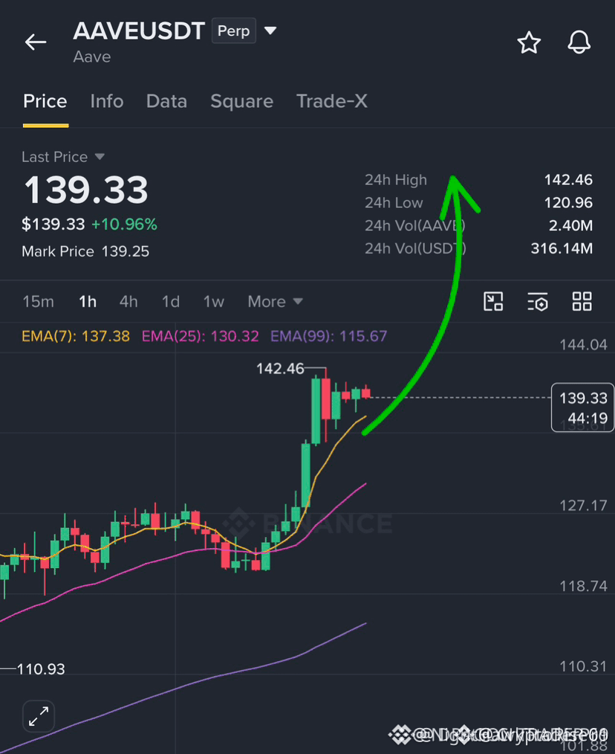Viewport: 615px width, 754px height.
Task: Tap the Aave subtitle under the pair
Action: [x=92, y=57]
